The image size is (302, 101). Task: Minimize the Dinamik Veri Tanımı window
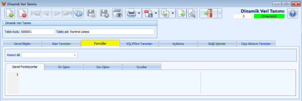pos(277,4)
